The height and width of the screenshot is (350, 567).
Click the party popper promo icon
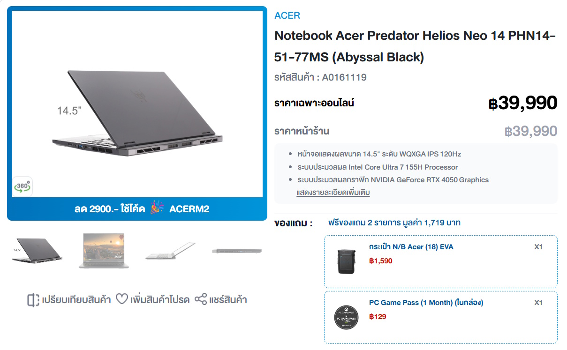(157, 209)
